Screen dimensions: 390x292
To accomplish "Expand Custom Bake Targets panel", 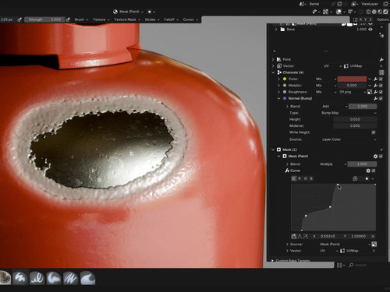I will 273,260.
